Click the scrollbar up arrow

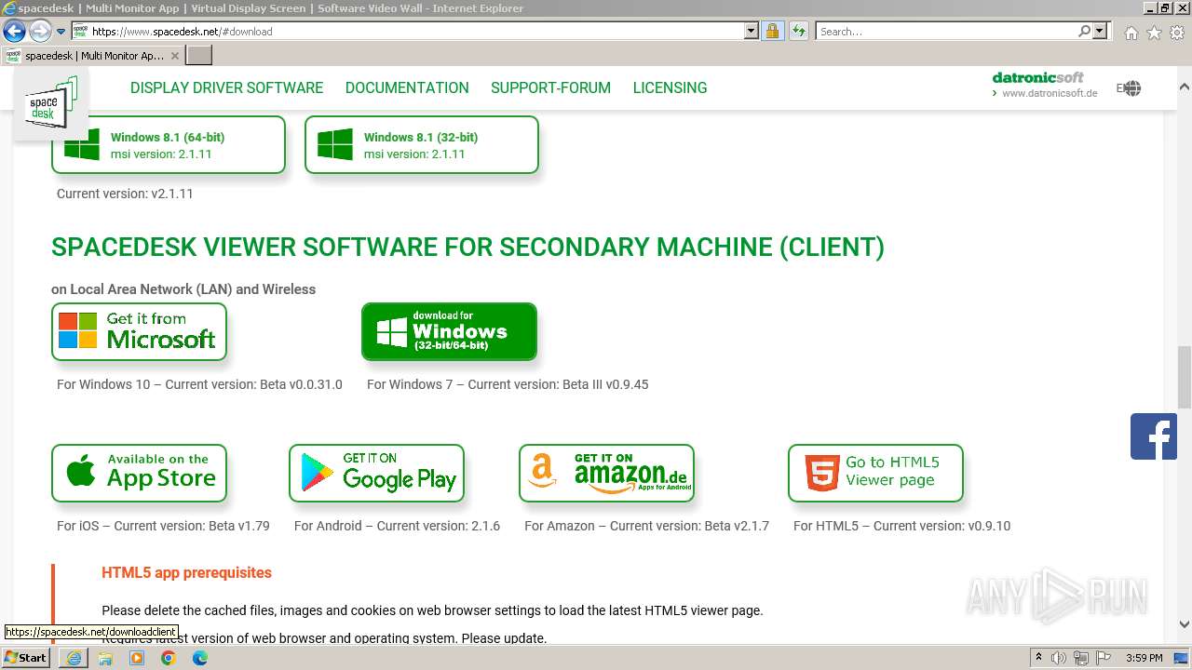pyautogui.click(x=1184, y=87)
